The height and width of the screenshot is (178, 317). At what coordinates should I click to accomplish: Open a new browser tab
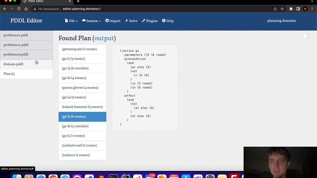click(x=78, y=1)
